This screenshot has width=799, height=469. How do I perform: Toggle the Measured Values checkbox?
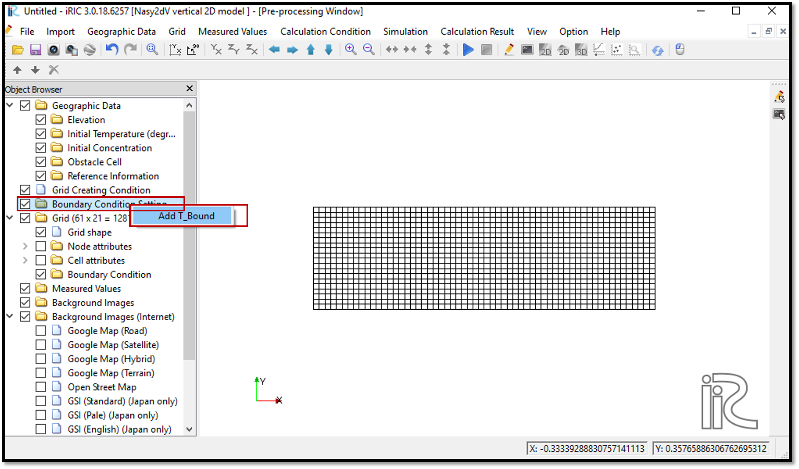tap(25, 288)
